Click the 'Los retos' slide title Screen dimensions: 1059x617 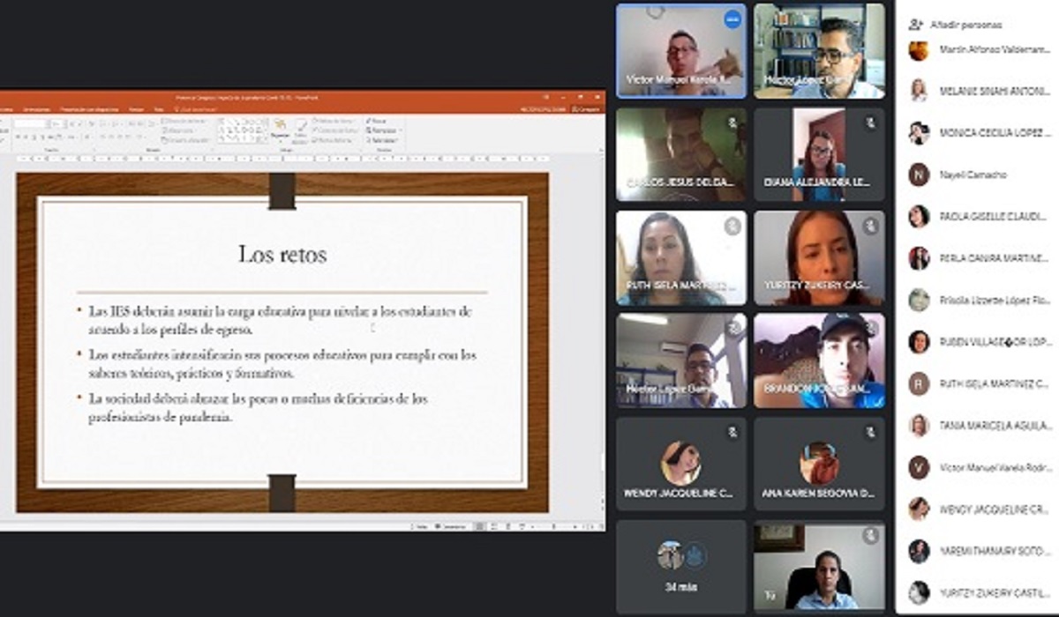click(282, 255)
